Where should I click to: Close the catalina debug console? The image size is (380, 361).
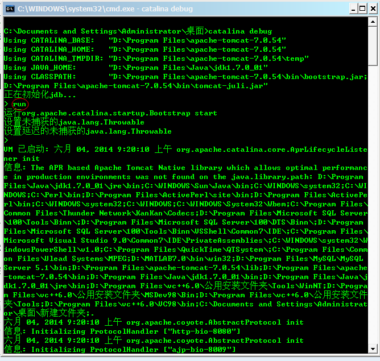[x=373, y=9]
